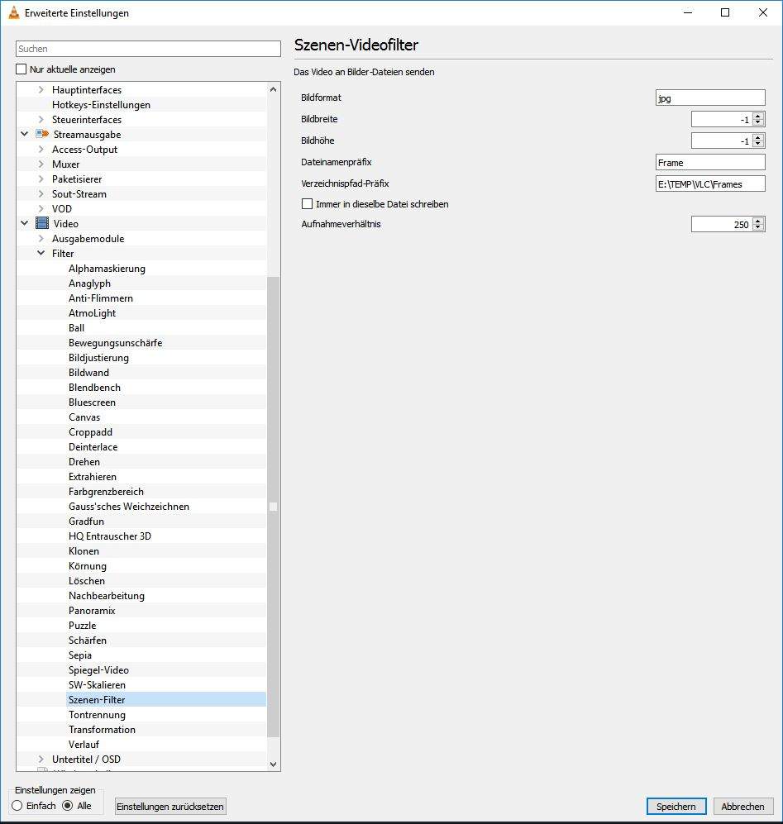The width and height of the screenshot is (783, 824).
Task: Tick 'Nur aktuelle anzeigen' checkbox
Action: 22,69
